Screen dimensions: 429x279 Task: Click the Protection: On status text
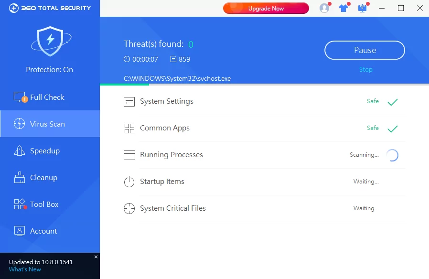[x=50, y=69]
